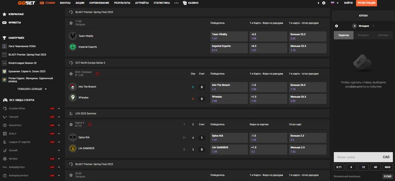Open the casino cards icon
The height and width of the screenshot is (181, 395).
(x=185, y=3)
